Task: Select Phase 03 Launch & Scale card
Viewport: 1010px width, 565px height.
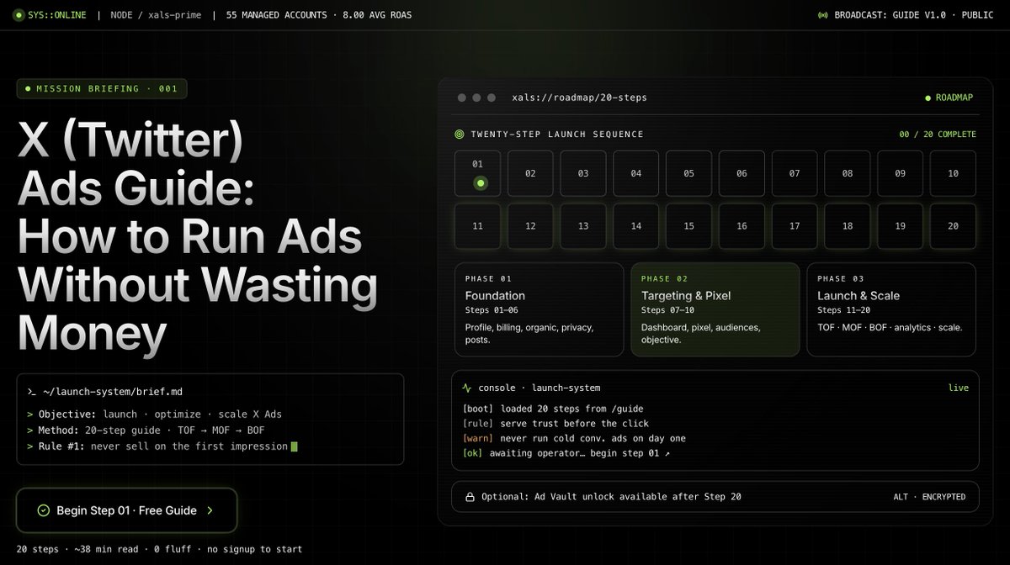Action: (x=891, y=309)
